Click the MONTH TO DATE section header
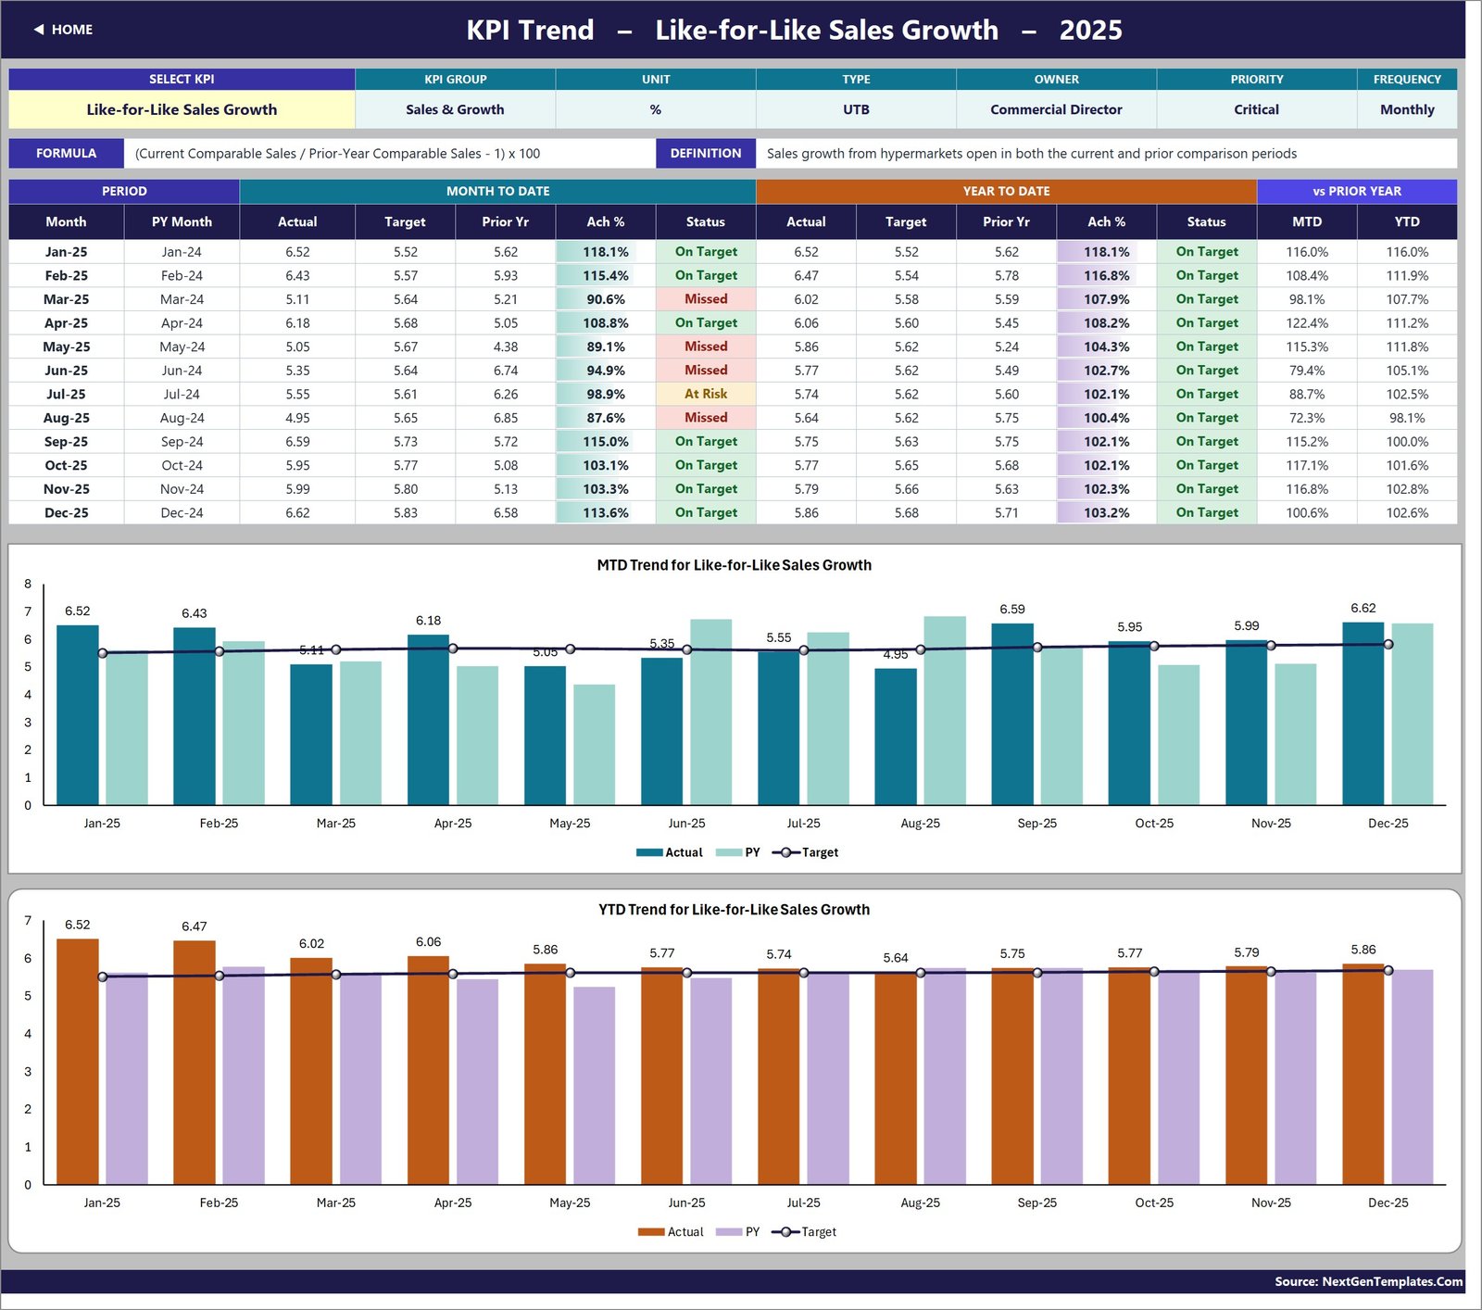The width and height of the screenshot is (1482, 1310). coord(497,191)
